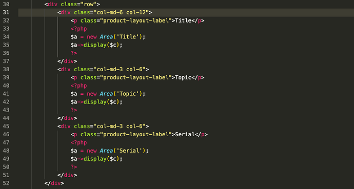354x189 pixels.
Task: Click the word Serial inside the paragraph tag on line 46
Action: click(185, 134)
